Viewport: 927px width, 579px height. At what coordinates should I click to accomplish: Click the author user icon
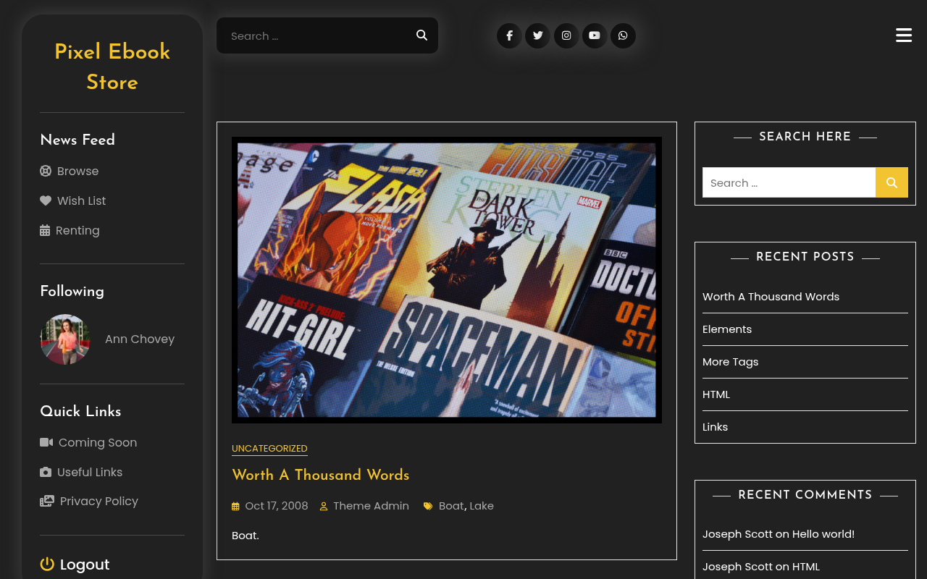(x=324, y=506)
